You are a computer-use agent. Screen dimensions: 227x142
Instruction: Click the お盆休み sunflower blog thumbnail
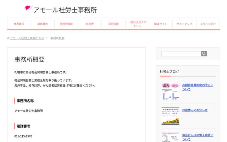170,116
